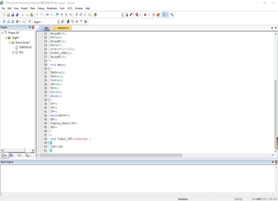Close the Project panel

click(33, 27)
